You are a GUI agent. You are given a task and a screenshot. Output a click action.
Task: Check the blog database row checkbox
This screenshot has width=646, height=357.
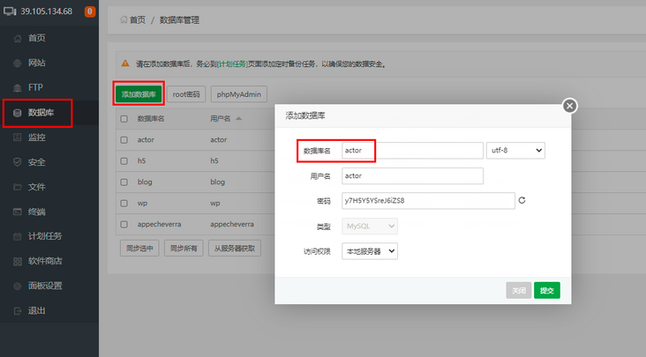pos(124,182)
